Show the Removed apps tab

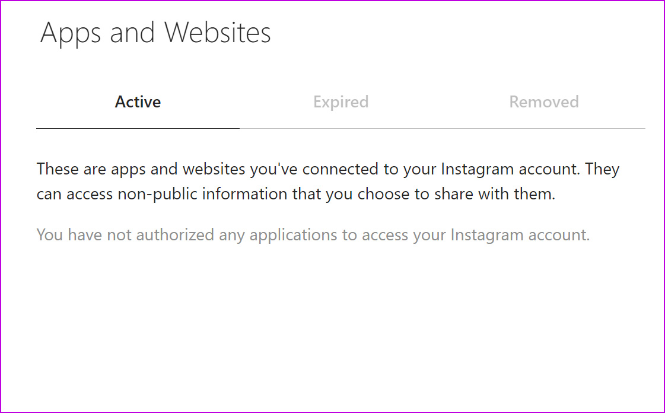click(x=544, y=101)
